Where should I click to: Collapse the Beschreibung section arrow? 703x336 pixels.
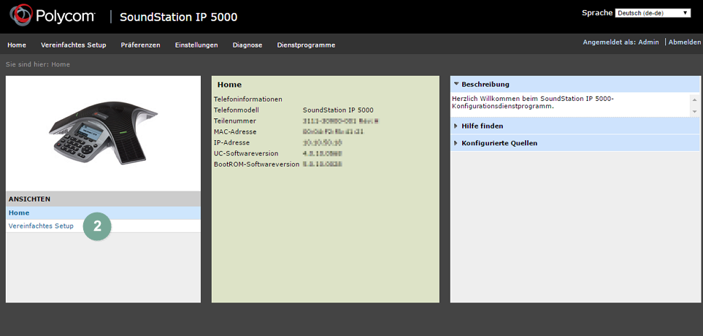[456, 84]
